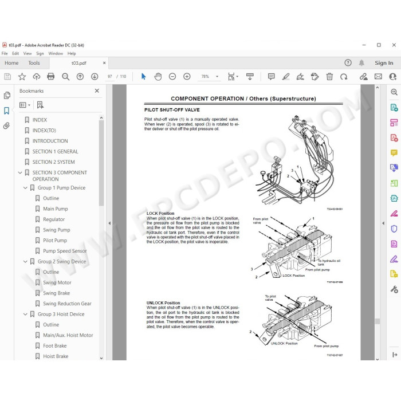Click the bookmarks panel scrollbar
This screenshot has width=401, height=401.
click(x=101, y=163)
